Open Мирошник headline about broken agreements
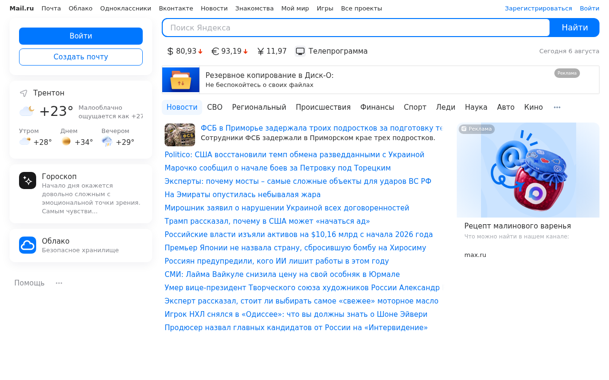This screenshot has height=380, width=609. click(x=287, y=208)
